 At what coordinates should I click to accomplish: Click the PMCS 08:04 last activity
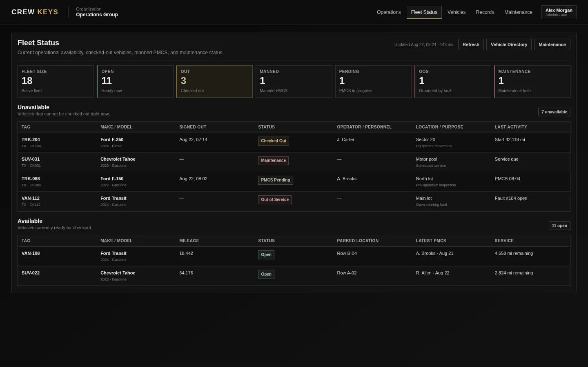(507, 179)
